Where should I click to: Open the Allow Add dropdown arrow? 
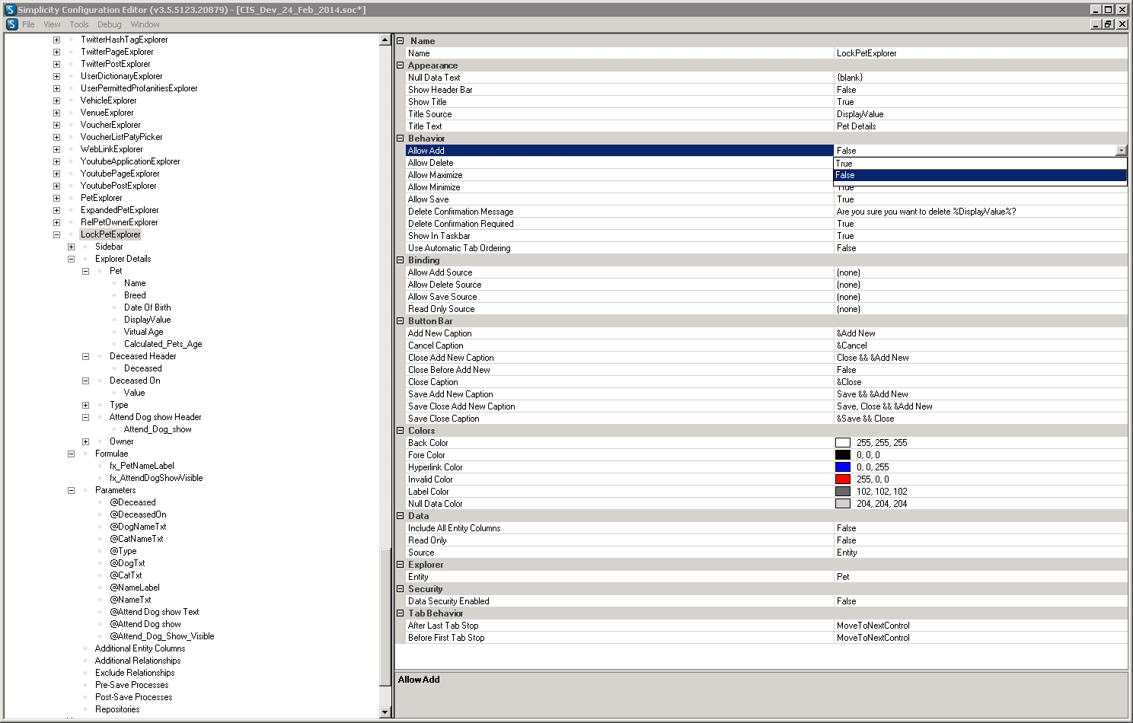[1120, 151]
